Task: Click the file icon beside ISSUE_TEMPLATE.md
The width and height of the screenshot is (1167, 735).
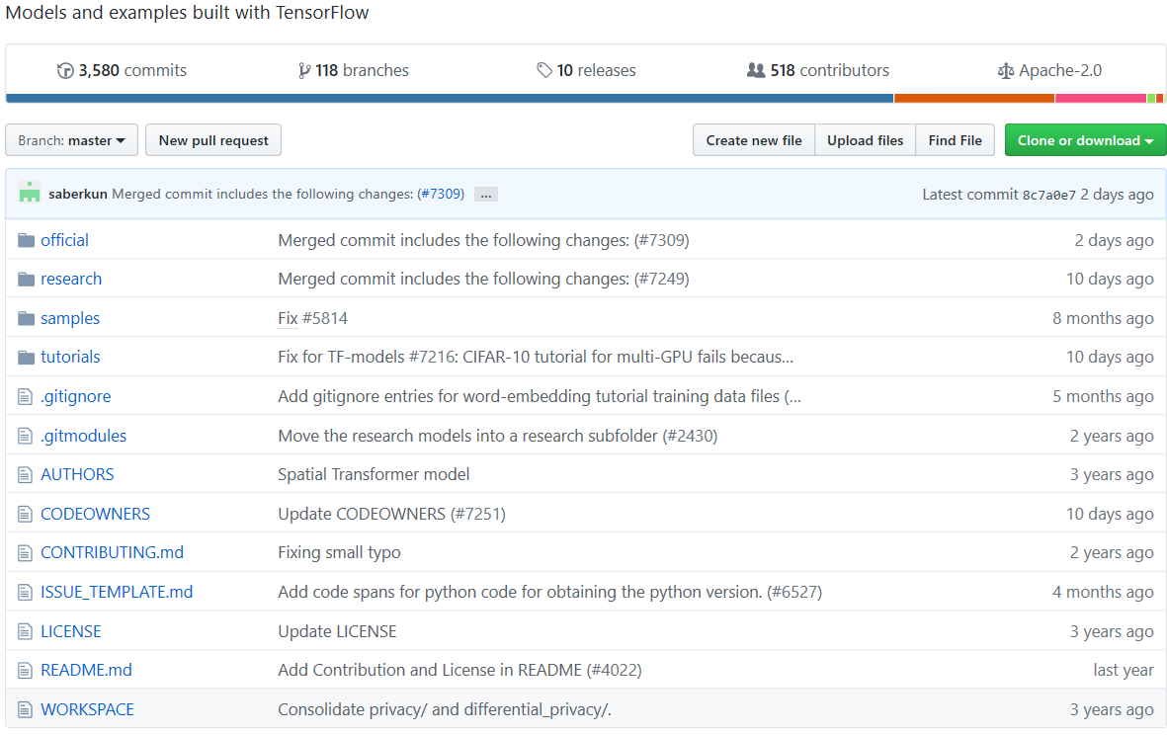Action: click(26, 592)
